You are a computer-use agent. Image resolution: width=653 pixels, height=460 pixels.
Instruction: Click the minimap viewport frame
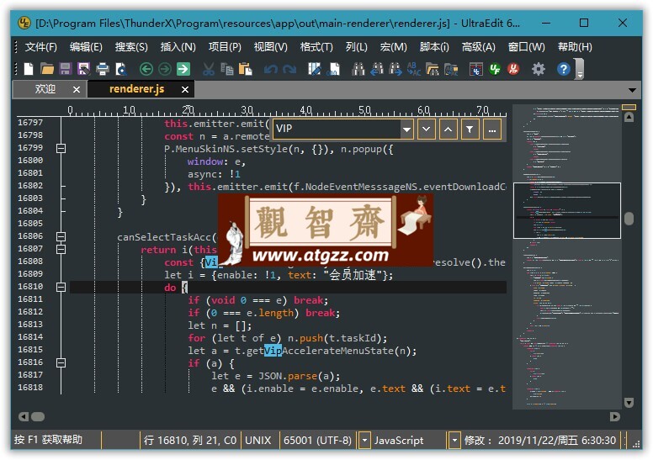pos(567,210)
